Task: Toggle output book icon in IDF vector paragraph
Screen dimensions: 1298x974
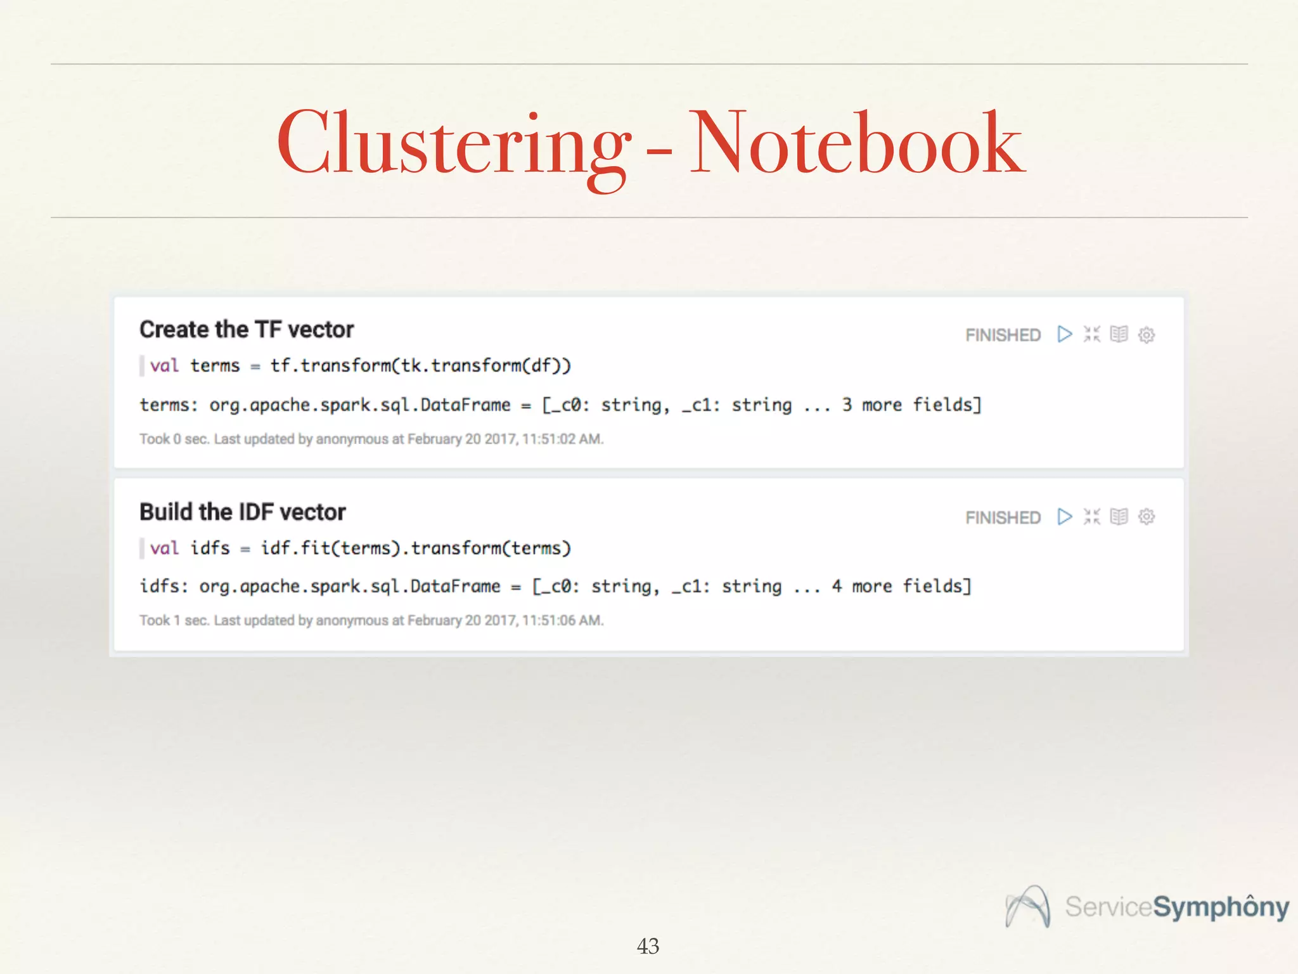Action: tap(1119, 517)
